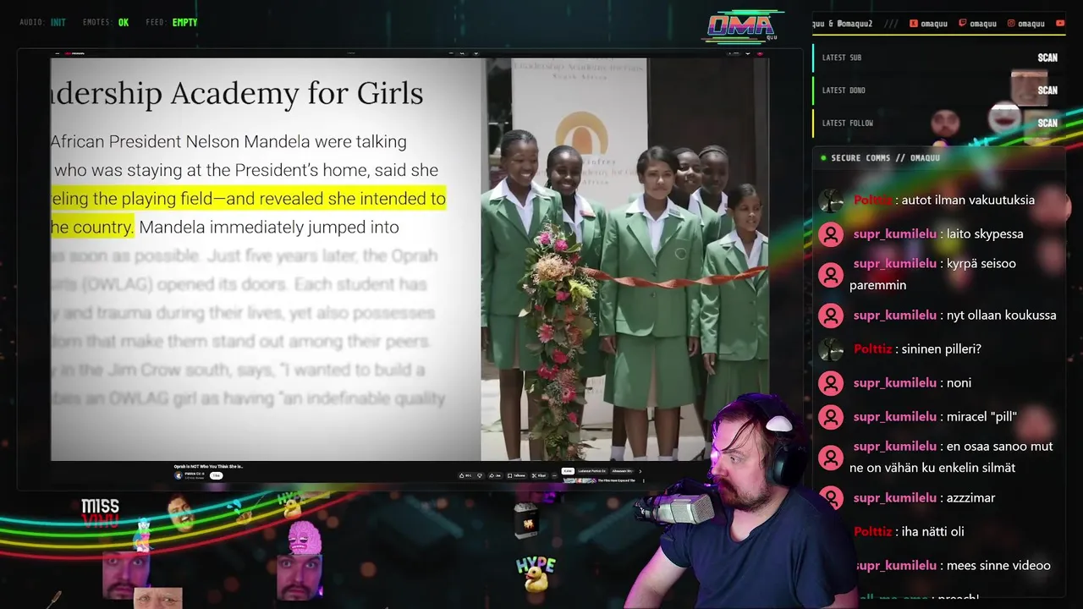This screenshot has height=609, width=1083.
Task: Click SCAN next to LATEST FOLLOW
Action: tap(1047, 123)
